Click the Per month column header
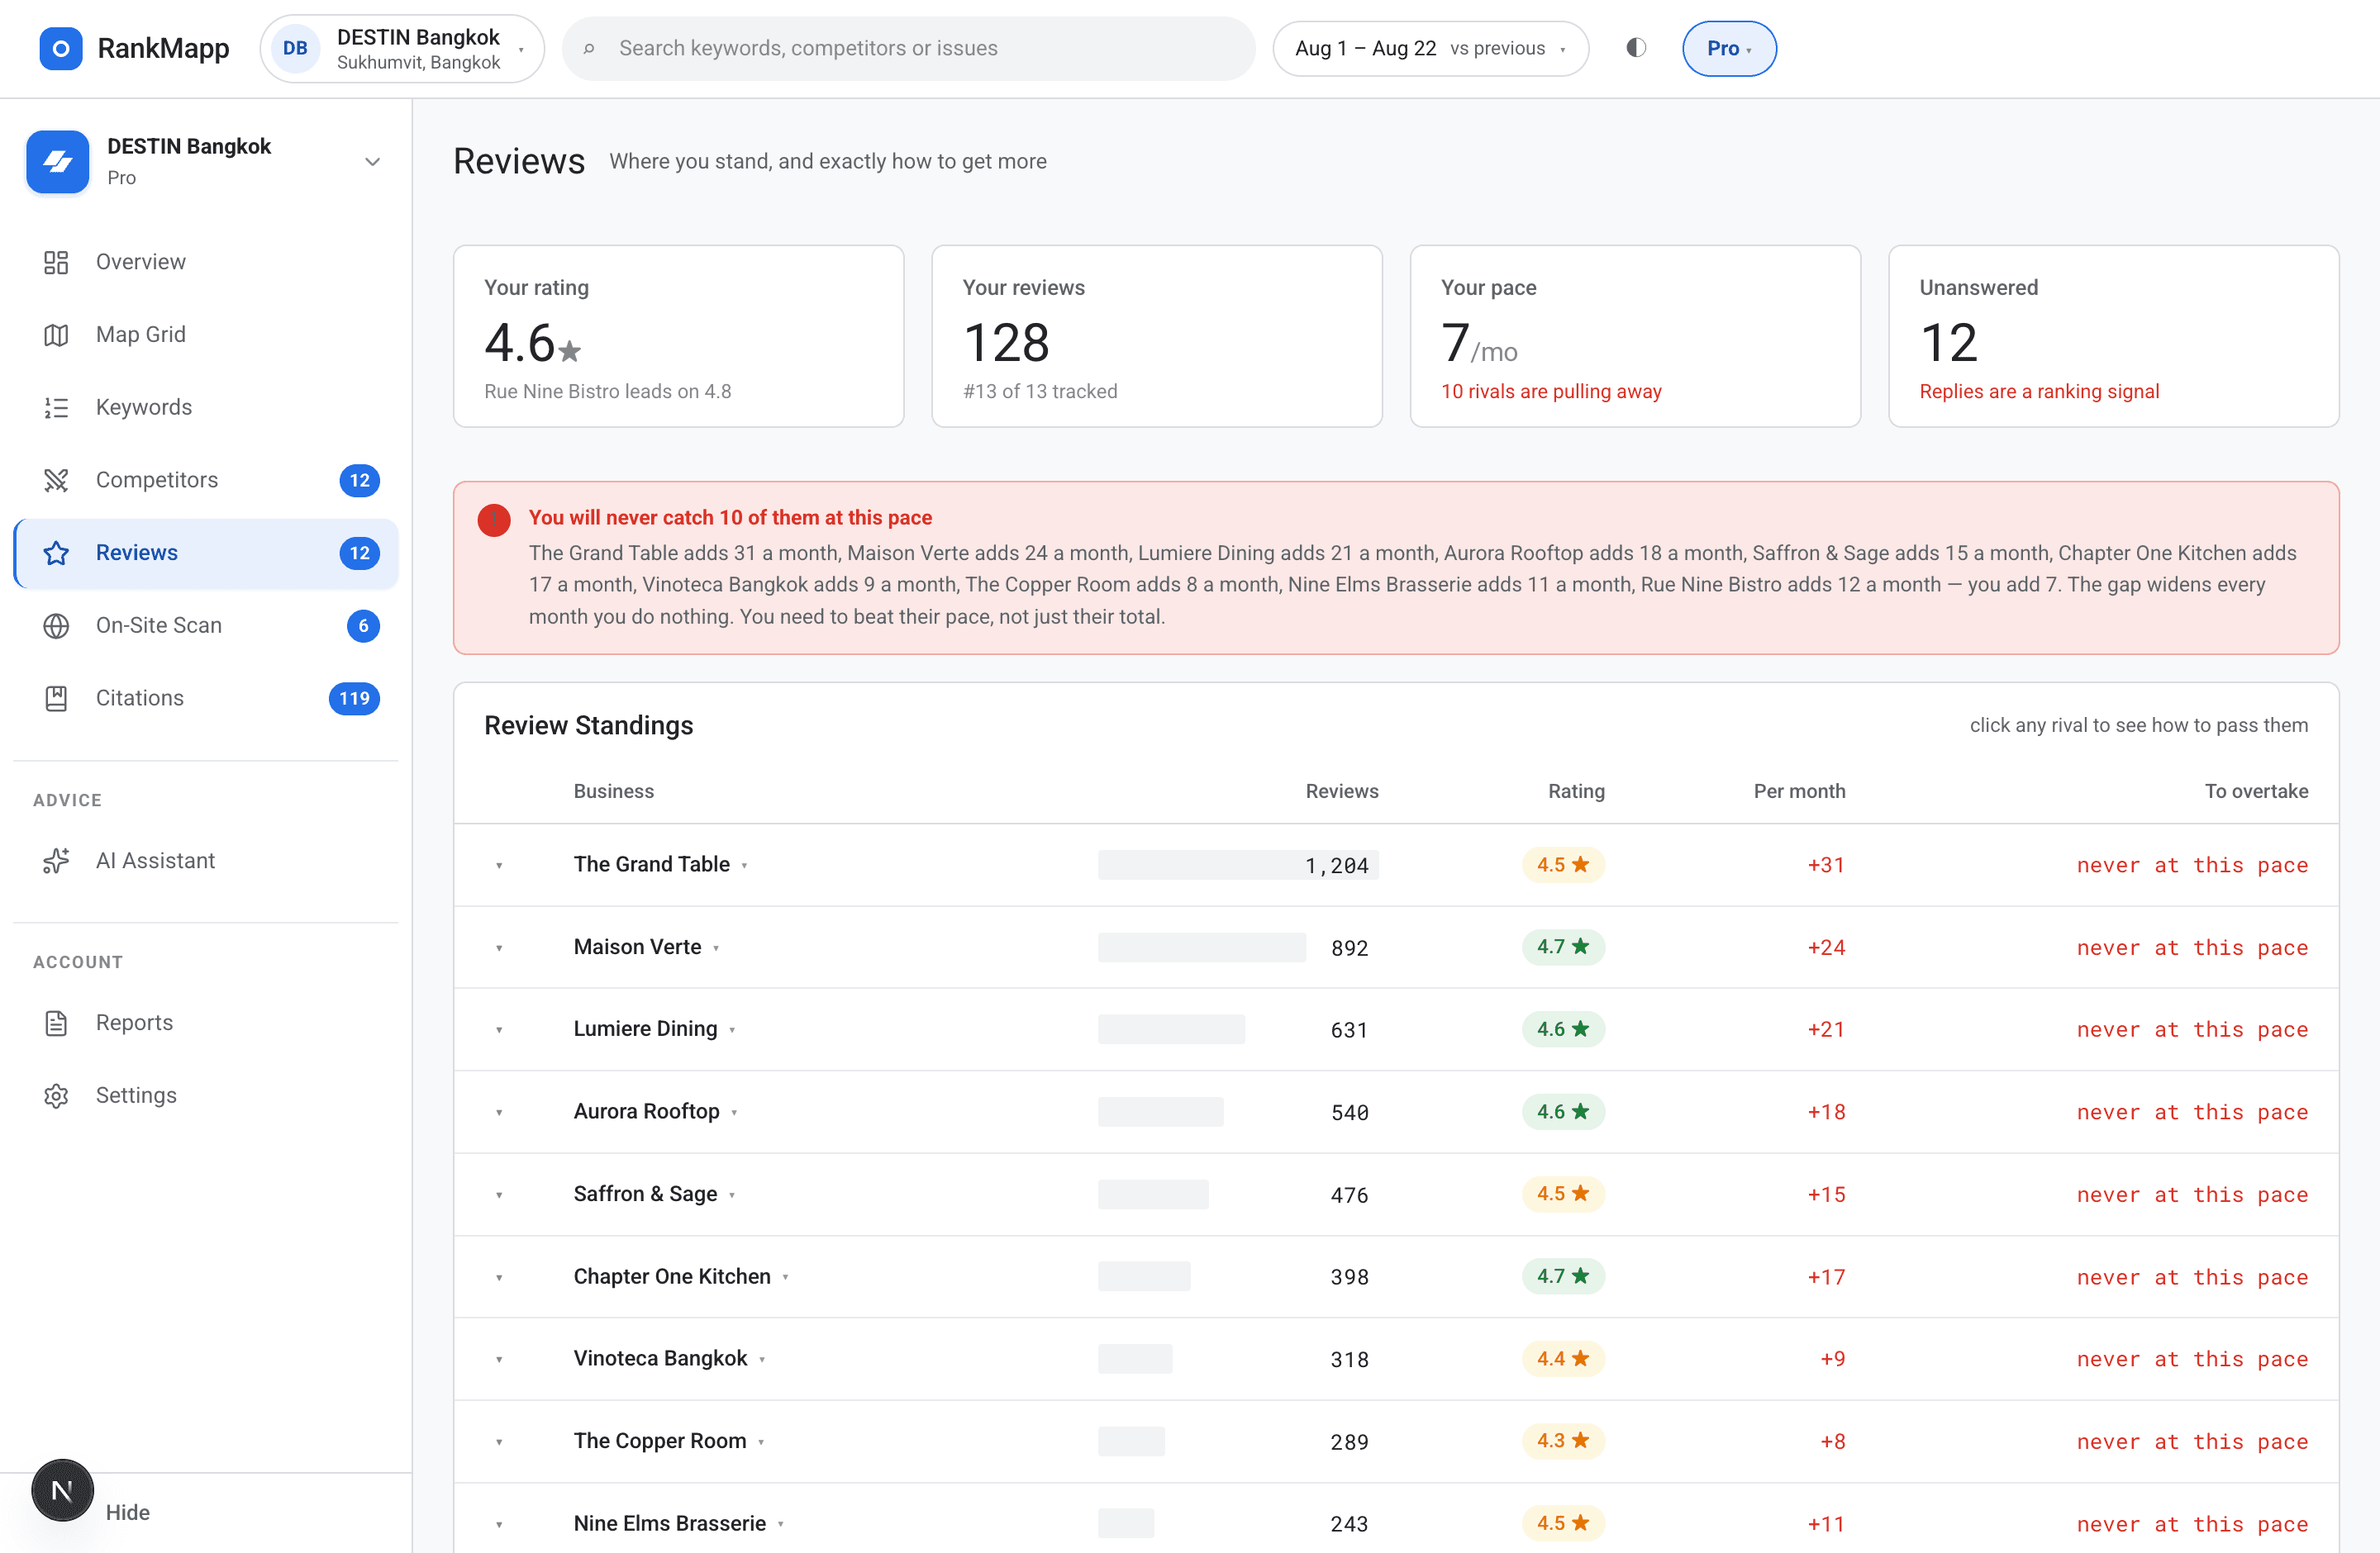The width and height of the screenshot is (2380, 1553). point(1799,791)
